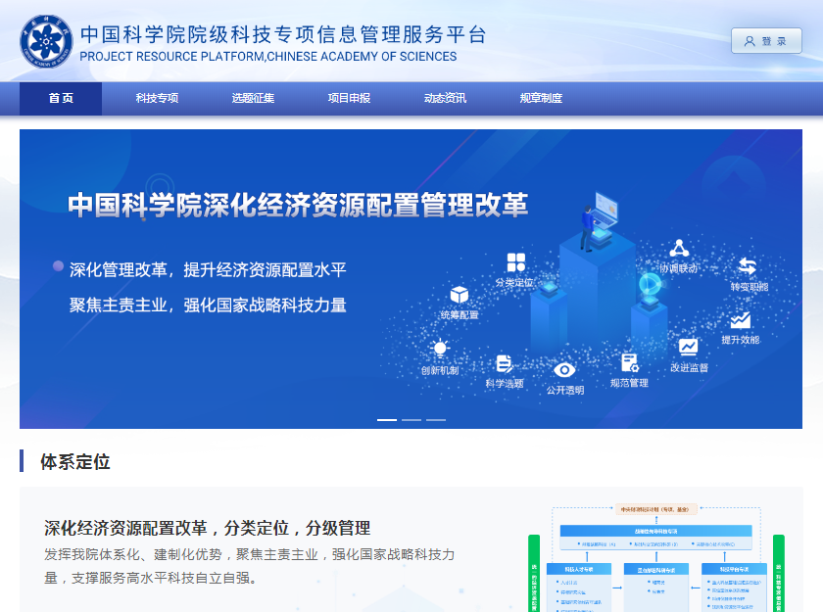Viewport: 823px width, 612px height.
Task: Click the 规范管理 document-gear icon
Action: pyautogui.click(x=629, y=362)
